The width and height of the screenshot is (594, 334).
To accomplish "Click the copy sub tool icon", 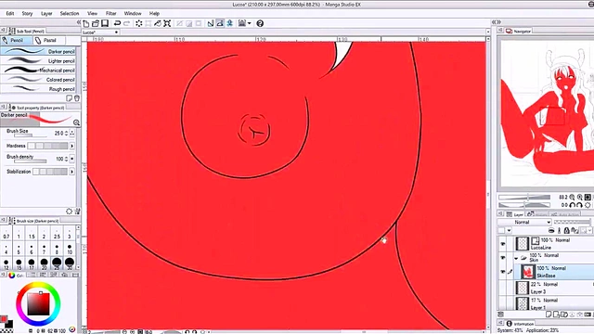I will (69, 98).
